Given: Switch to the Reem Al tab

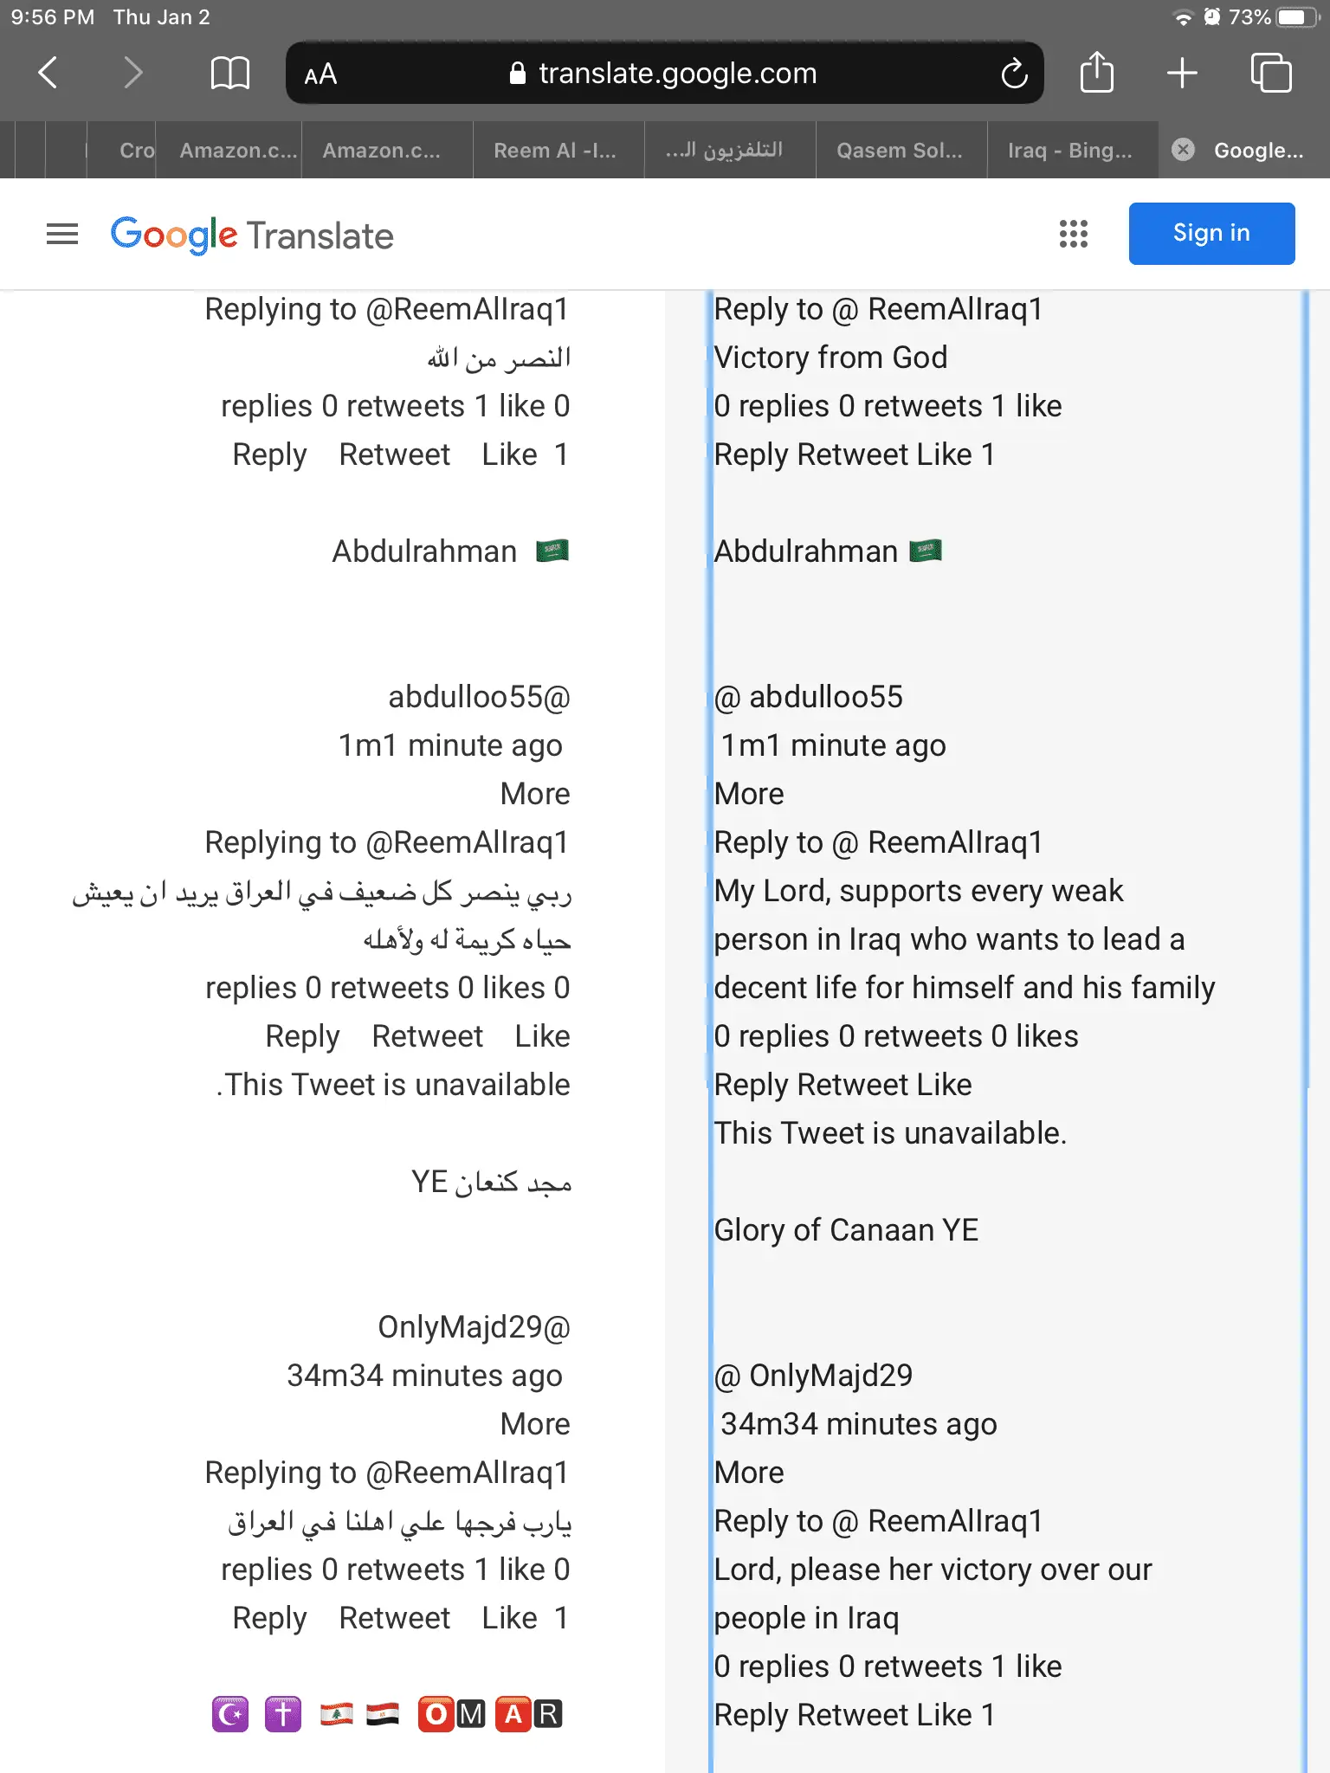Looking at the screenshot, I should 555,151.
